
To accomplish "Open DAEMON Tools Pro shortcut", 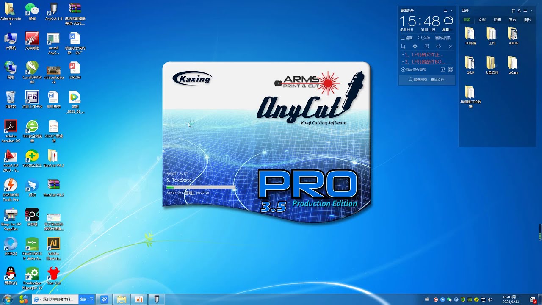I will coord(11,190).
